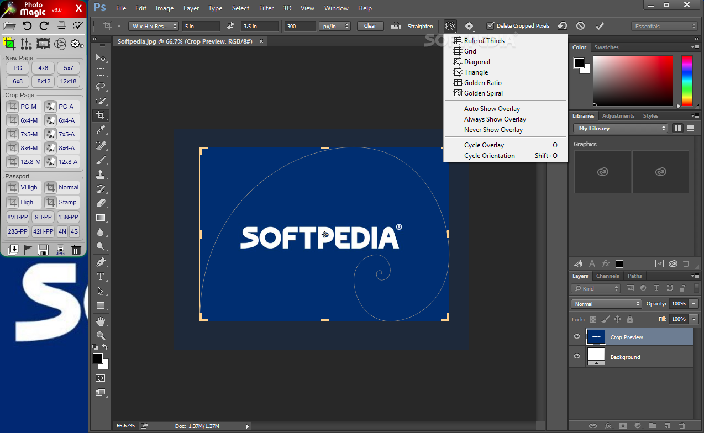Open the W x H x Resolution preset dropdown
The width and height of the screenshot is (704, 433).
(x=154, y=26)
